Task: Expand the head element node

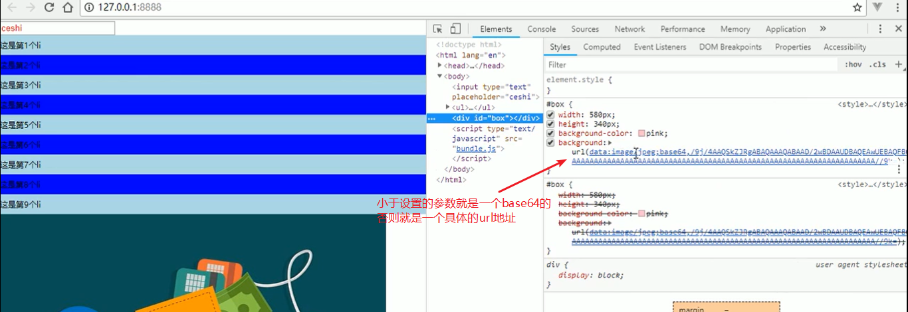Action: click(x=440, y=66)
